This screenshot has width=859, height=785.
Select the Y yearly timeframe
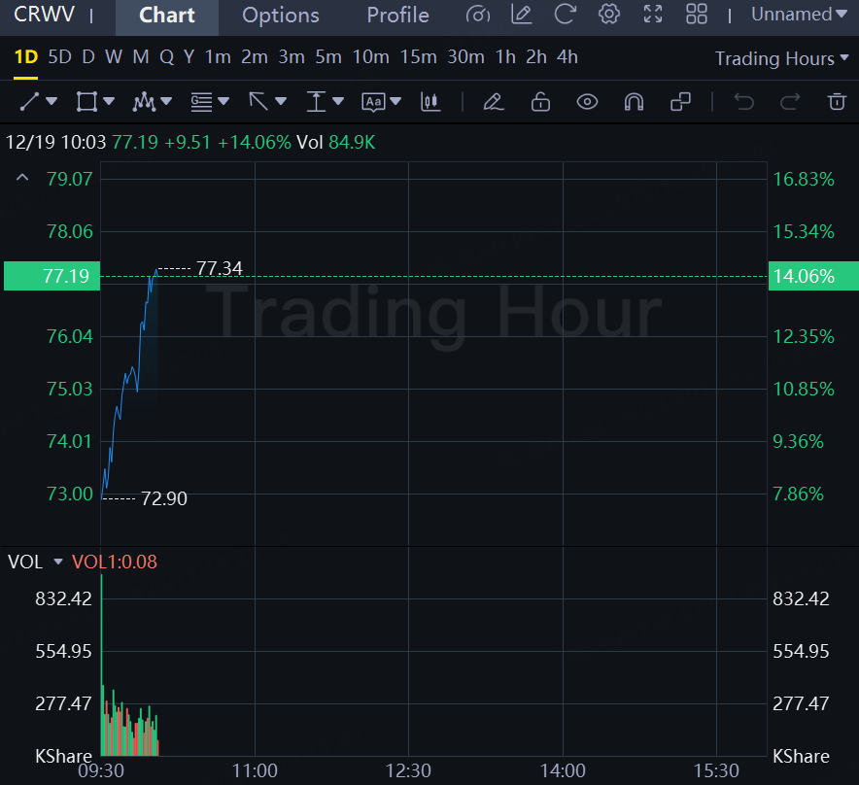pos(189,57)
